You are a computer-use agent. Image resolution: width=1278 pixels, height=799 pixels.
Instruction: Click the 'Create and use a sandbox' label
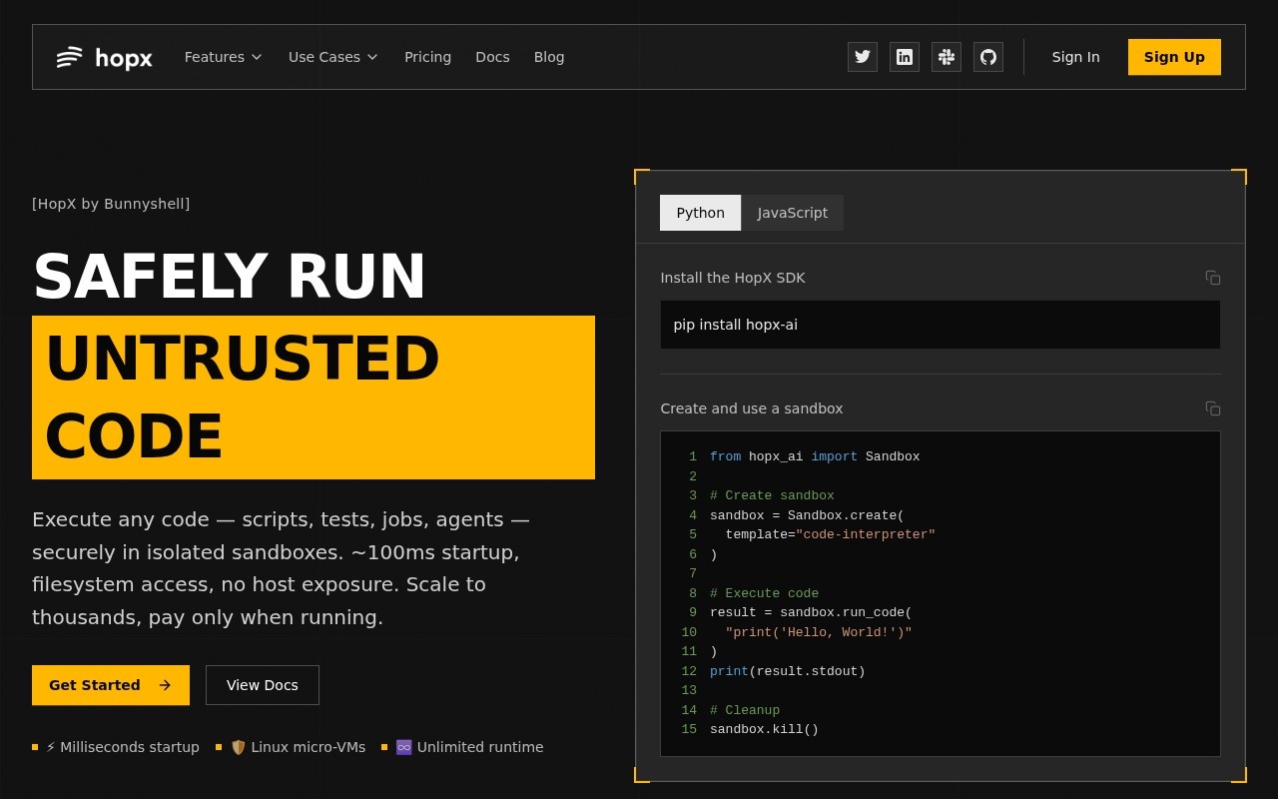(x=752, y=408)
